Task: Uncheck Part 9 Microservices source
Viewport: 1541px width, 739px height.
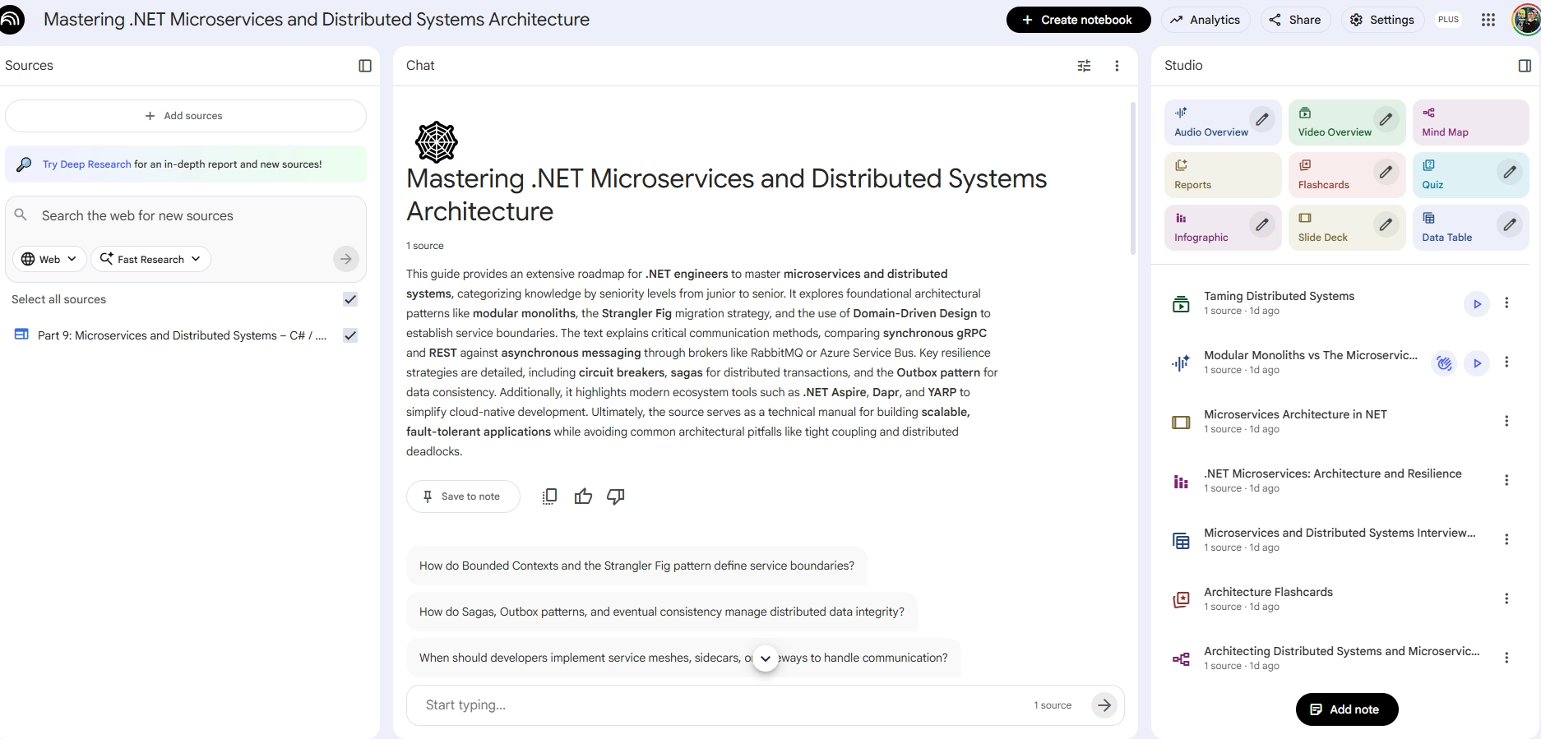Action: click(350, 335)
